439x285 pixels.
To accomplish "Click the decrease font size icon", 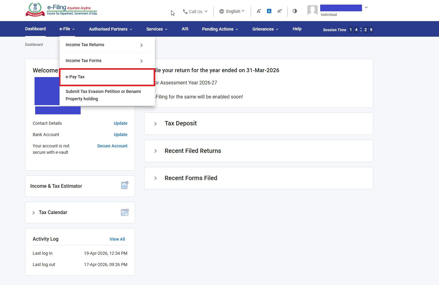I will tap(259, 11).
